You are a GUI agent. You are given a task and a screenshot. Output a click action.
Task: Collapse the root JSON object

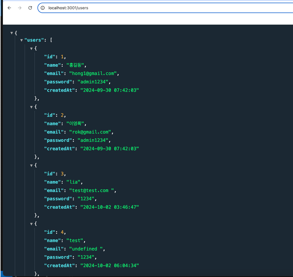12,33
